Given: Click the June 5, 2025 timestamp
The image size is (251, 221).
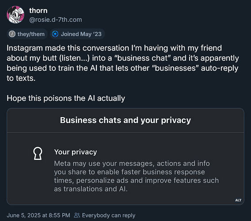Looking at the screenshot, I should pyautogui.click(x=38, y=215).
